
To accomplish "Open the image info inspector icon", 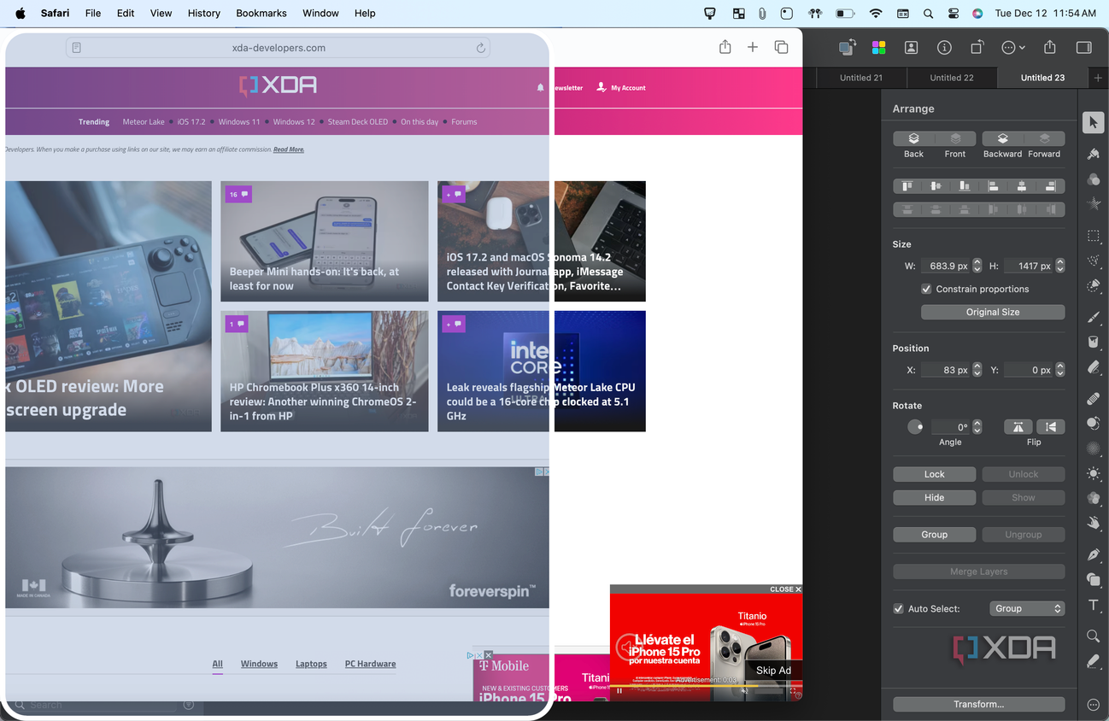I will 944,48.
